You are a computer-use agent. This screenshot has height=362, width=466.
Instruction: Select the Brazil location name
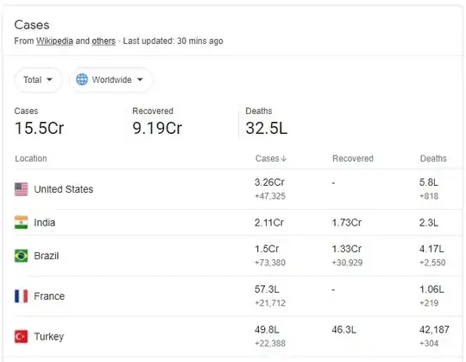click(47, 256)
